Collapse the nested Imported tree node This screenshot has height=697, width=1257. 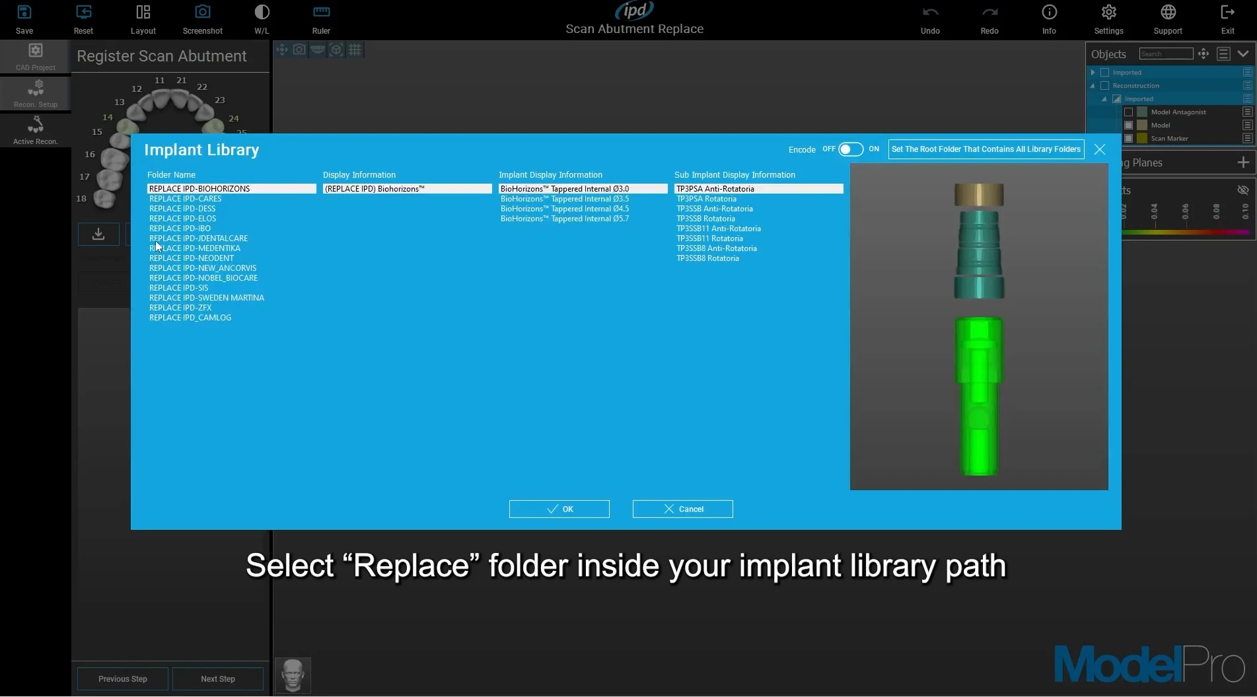coord(1104,99)
